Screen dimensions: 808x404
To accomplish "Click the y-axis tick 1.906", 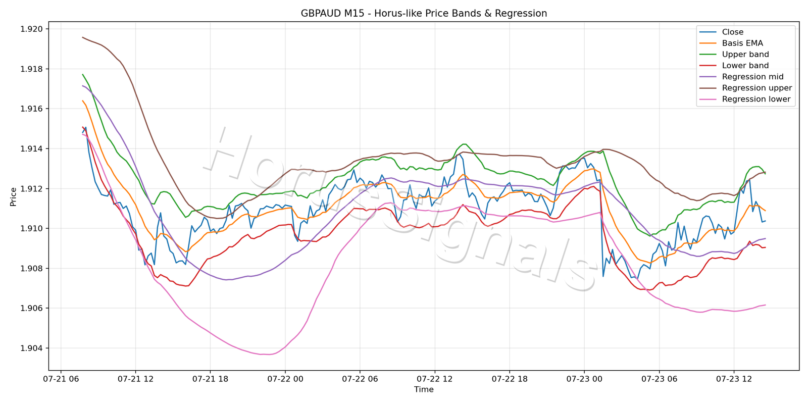I will point(31,309).
